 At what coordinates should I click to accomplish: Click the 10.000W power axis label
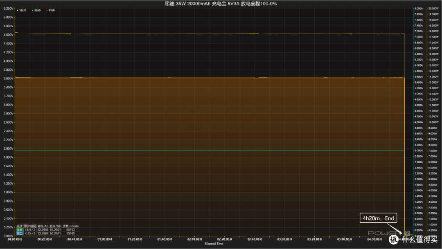[433, 122]
